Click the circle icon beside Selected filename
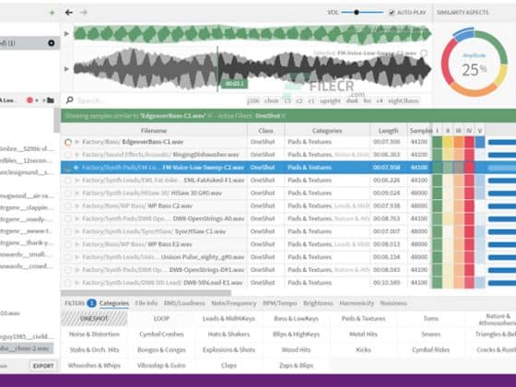 [x=424, y=53]
